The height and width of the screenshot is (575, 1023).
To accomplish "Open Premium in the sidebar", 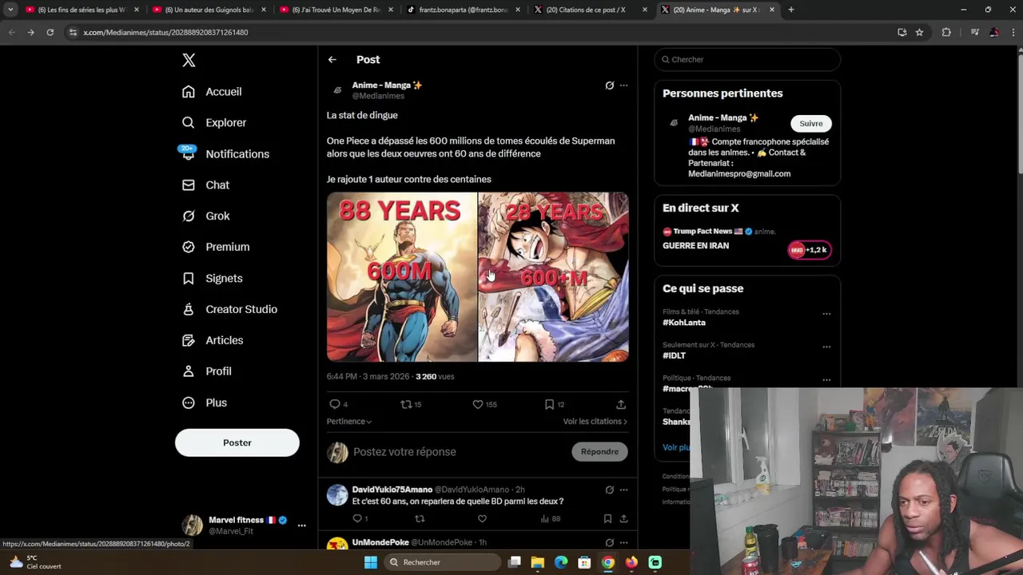I will click(216, 248).
